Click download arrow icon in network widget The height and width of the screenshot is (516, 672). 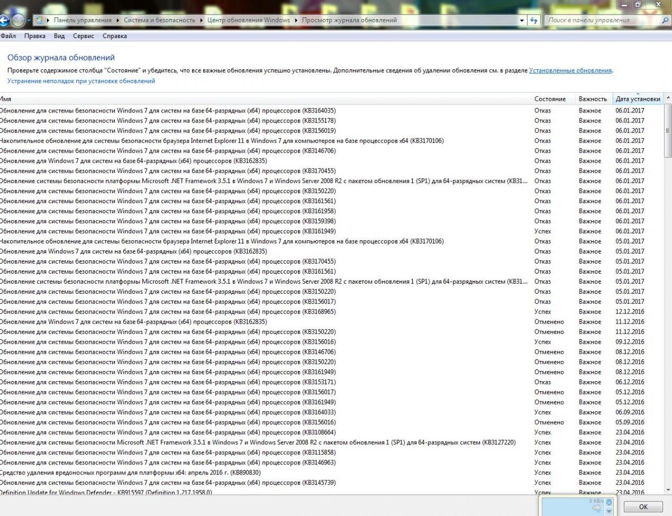click(x=609, y=502)
